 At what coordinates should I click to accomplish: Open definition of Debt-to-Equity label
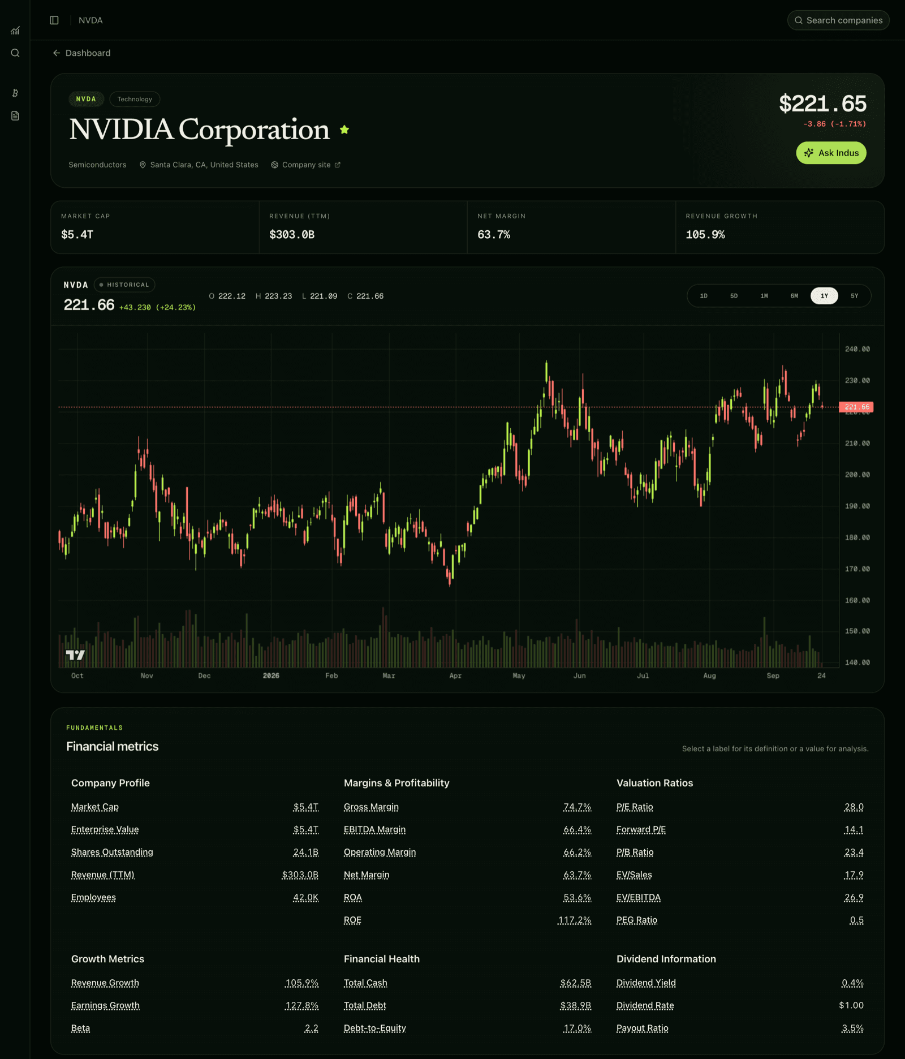[x=375, y=1028]
